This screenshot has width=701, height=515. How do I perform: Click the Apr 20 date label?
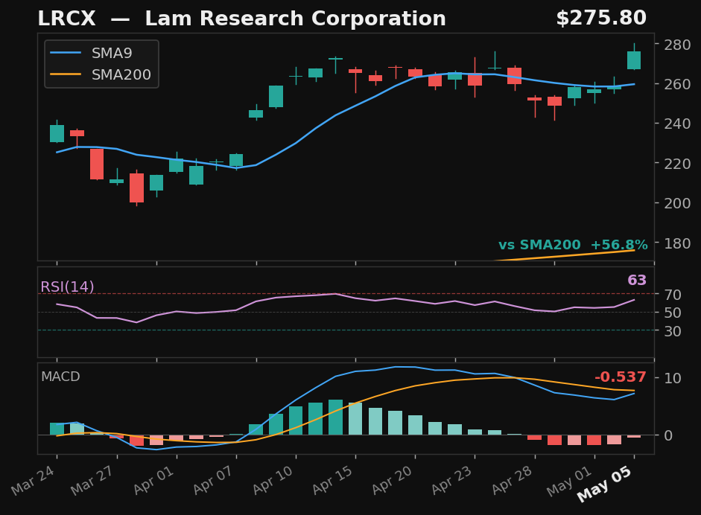point(393,480)
